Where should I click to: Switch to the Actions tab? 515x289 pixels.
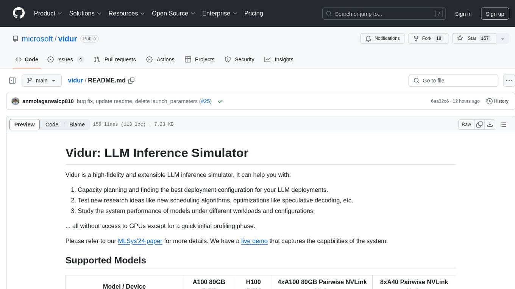160,59
